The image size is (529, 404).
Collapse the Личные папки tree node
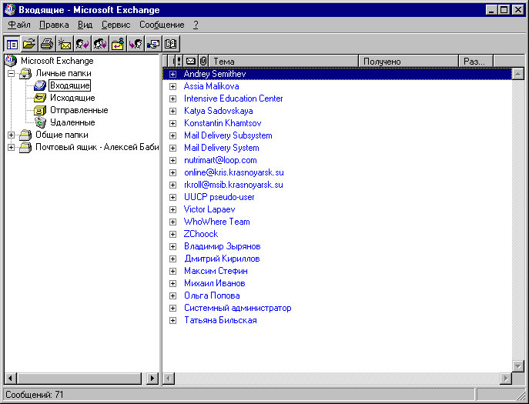(x=11, y=73)
